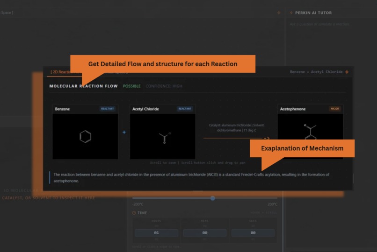
Task: Click the benzene ring structure thumbnail
Action: 85,136
